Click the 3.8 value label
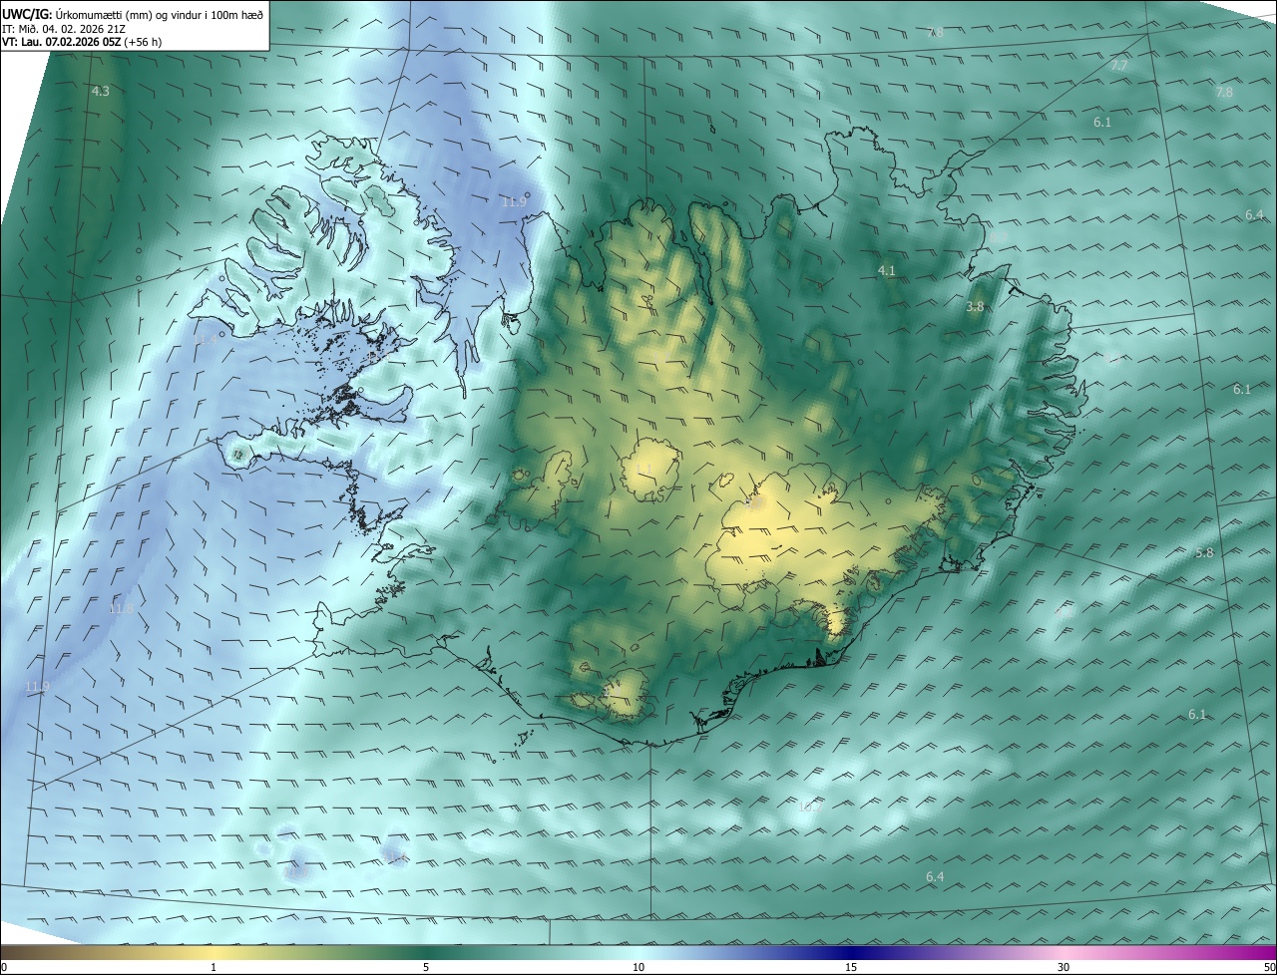This screenshot has height=975, width=1277. [975, 307]
